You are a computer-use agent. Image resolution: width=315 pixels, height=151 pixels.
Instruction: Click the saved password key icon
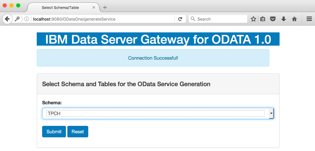[x=17, y=19]
